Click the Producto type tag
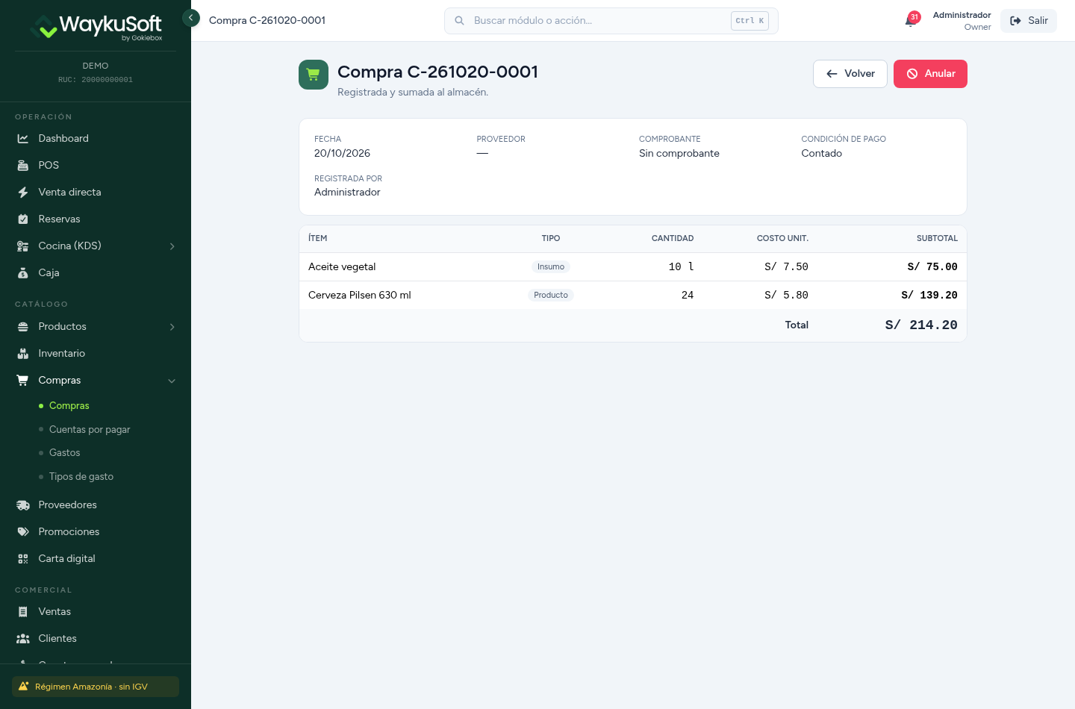This screenshot has height=709, width=1075. point(551,296)
